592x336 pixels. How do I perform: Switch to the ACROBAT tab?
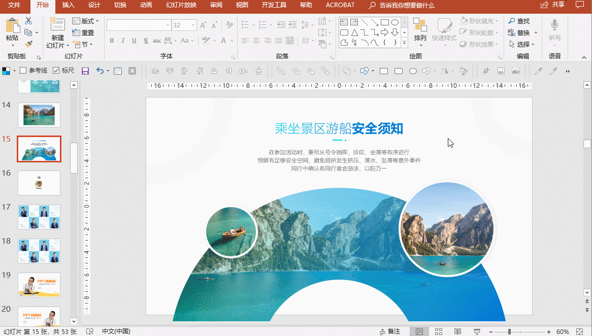pyautogui.click(x=340, y=5)
